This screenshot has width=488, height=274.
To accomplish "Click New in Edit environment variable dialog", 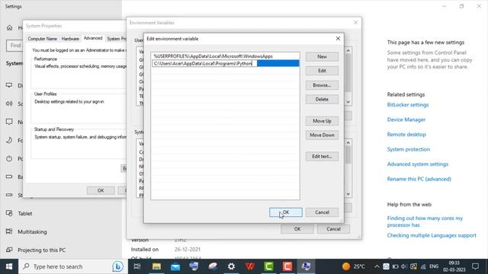I will pos(322,56).
